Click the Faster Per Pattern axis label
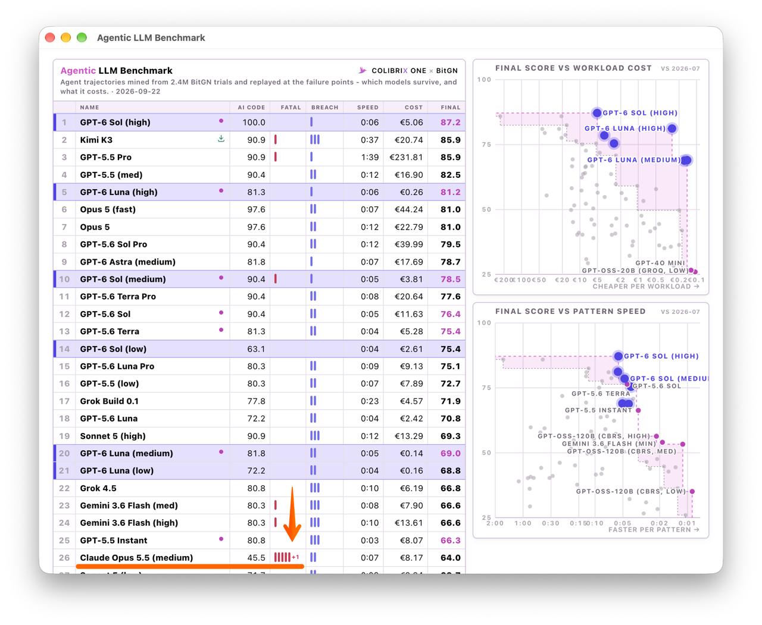This screenshot has width=762, height=625. [654, 530]
